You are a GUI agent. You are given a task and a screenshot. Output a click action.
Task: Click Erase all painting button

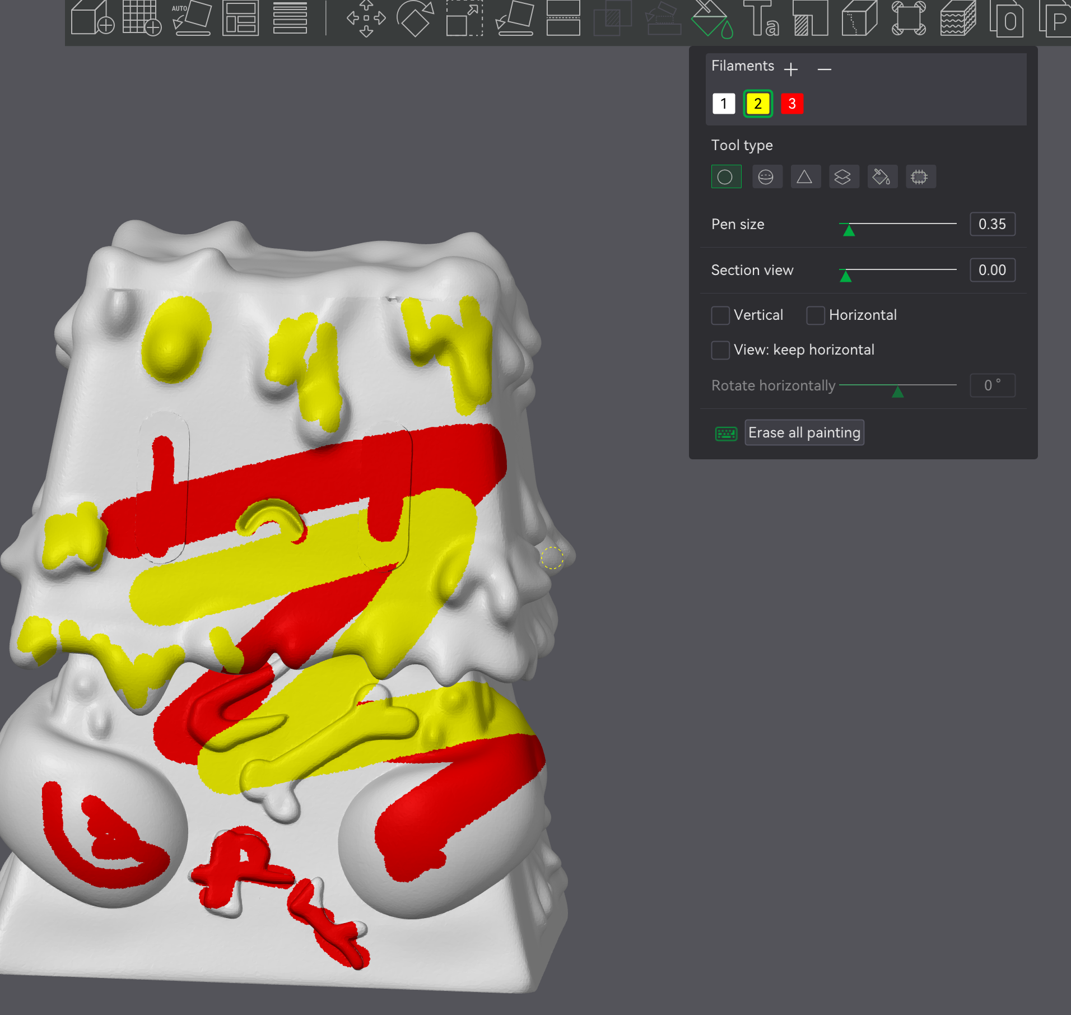click(804, 433)
